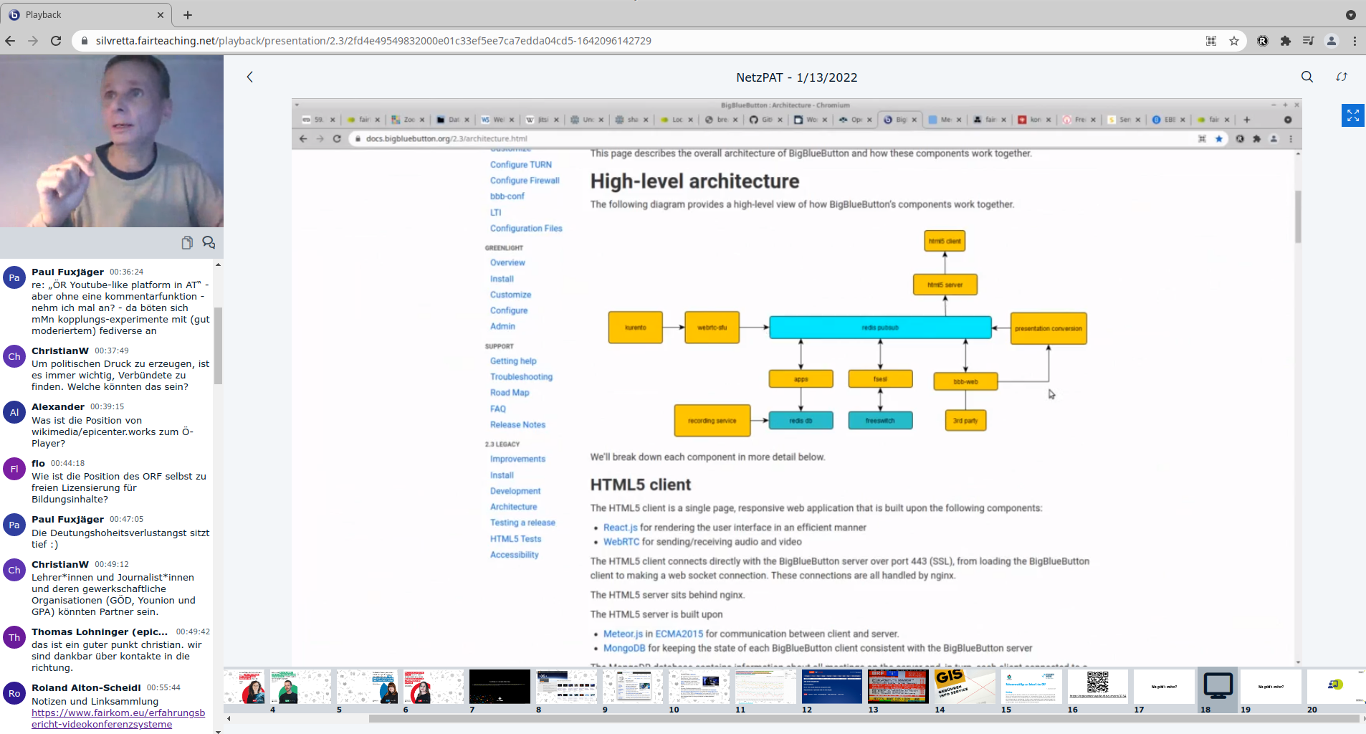Viewport: 1366px width, 734px height.
Task: Open the media control playlist icon
Action: point(1308,41)
